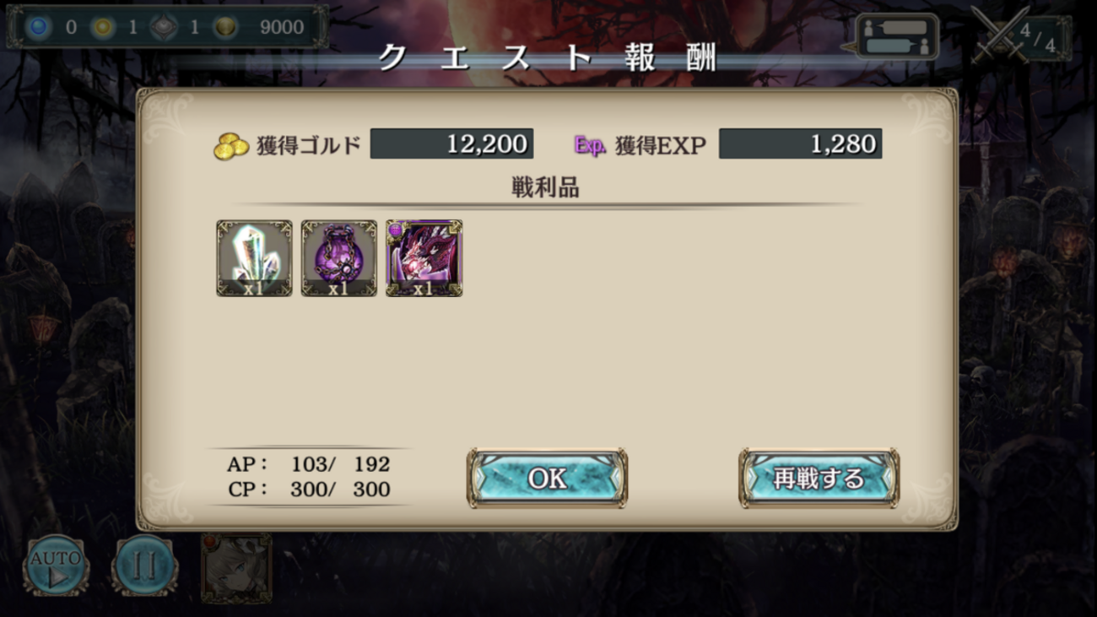Tap the purple Exp. icon
Viewport: 1097px width, 617px height.
coord(590,145)
